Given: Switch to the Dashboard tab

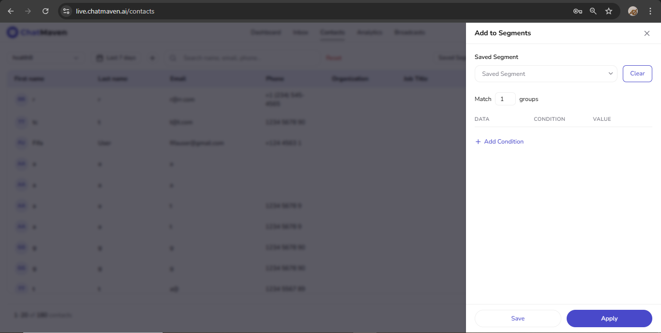Looking at the screenshot, I should click(266, 33).
